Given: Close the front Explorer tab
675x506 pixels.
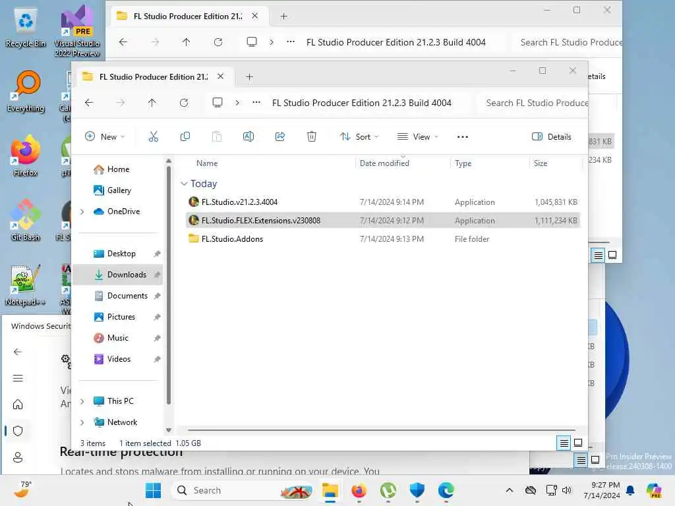Looking at the screenshot, I should pyautogui.click(x=220, y=76).
